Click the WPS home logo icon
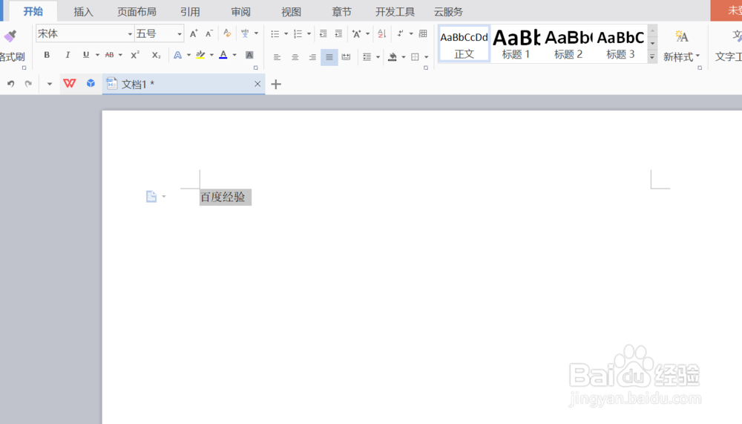This screenshot has width=742, height=424. [69, 83]
